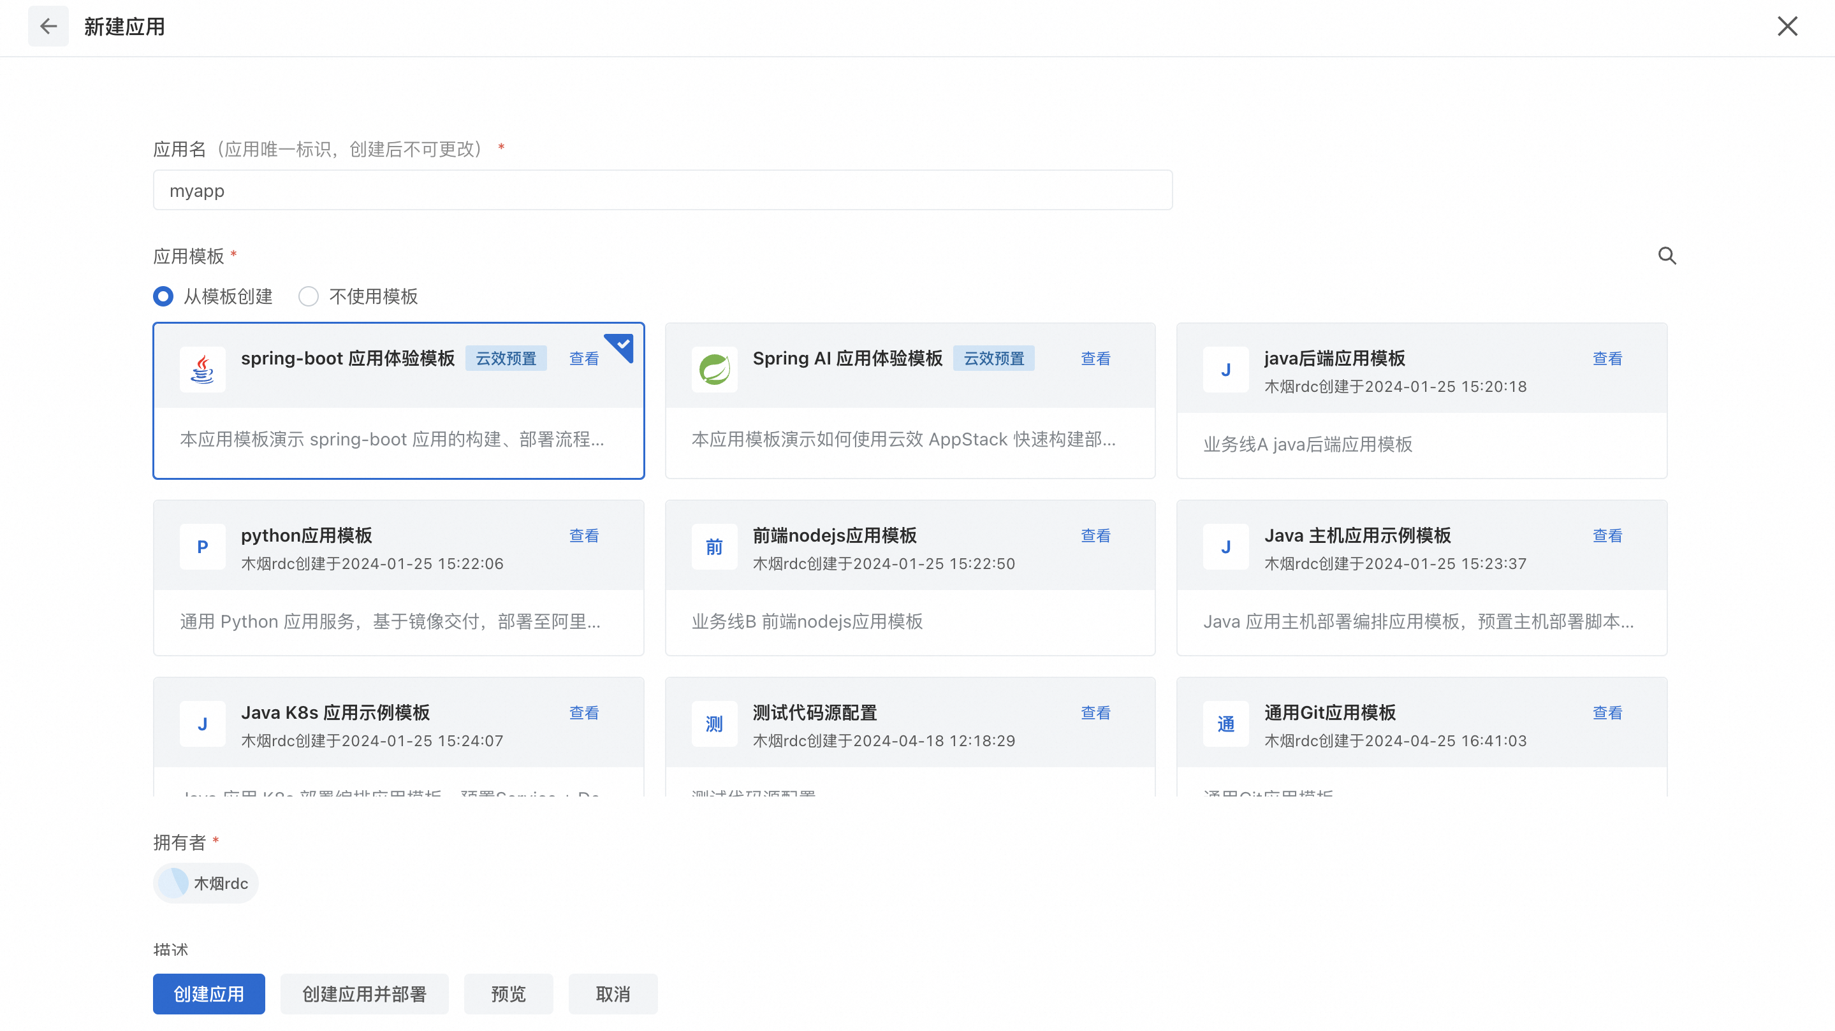Select the Java K8s 应用示例模板 title
The height and width of the screenshot is (1031, 1835).
(x=335, y=713)
